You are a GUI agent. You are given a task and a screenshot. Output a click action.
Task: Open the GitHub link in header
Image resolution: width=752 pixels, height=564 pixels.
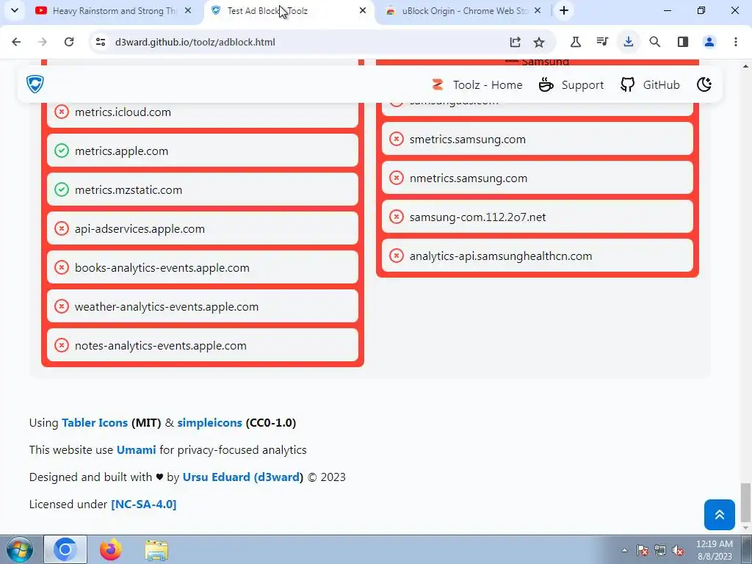tap(650, 85)
